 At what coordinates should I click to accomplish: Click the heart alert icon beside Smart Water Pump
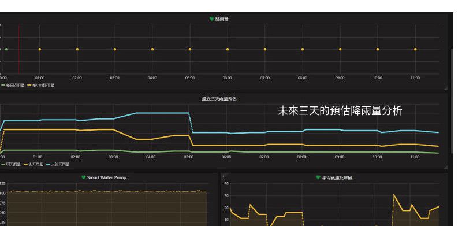[83, 177]
